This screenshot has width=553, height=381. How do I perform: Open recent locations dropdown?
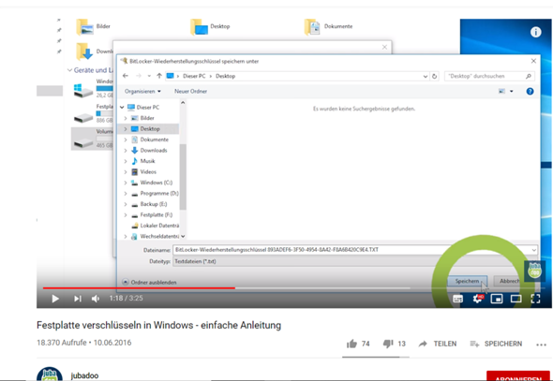149,76
